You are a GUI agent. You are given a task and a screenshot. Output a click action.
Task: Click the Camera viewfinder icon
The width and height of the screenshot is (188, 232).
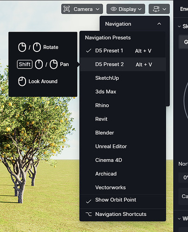coord(67,9)
